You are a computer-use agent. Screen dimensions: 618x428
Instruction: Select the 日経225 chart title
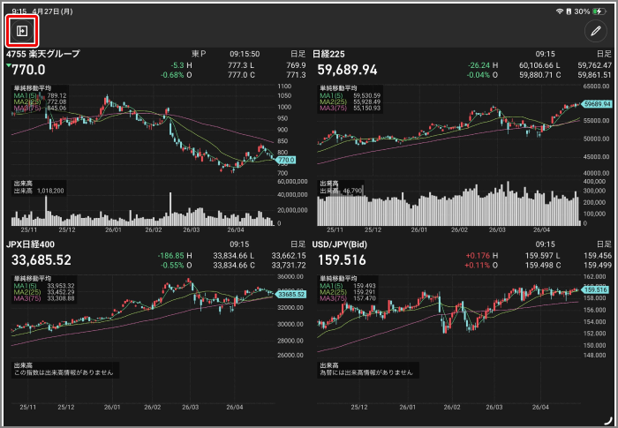(330, 54)
